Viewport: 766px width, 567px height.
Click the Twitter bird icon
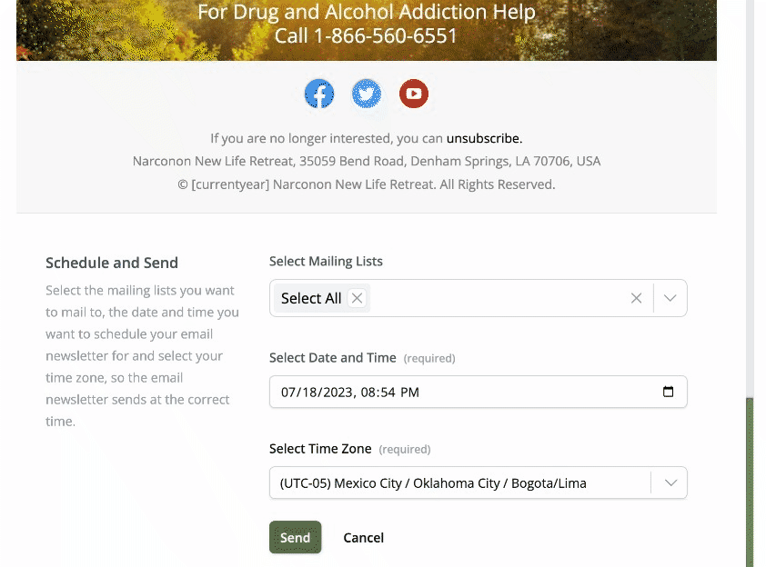tap(367, 94)
